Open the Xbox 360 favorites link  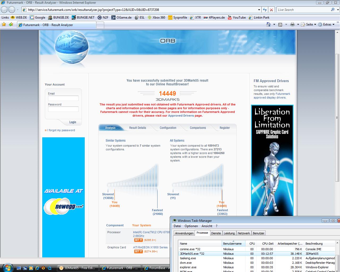click(156, 18)
